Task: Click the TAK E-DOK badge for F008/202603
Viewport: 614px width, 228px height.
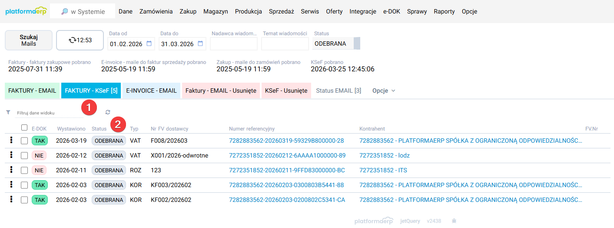Action: tap(40, 141)
